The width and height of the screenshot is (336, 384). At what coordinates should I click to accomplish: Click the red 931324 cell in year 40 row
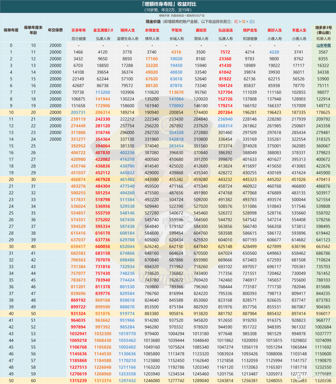78,314
